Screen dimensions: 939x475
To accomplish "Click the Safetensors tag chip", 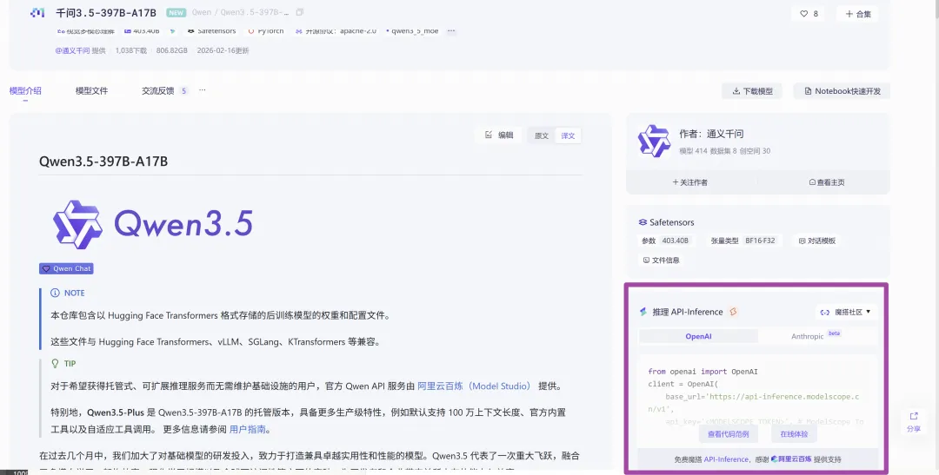I will (211, 30).
